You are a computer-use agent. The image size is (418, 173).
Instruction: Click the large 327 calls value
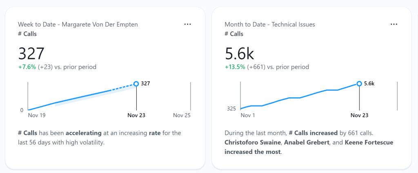31,53
